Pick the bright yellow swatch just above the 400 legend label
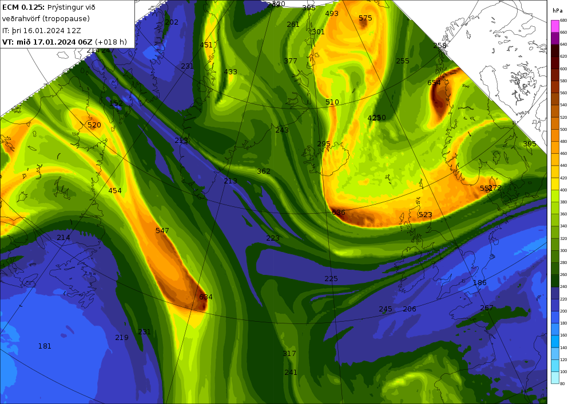The height and width of the screenshot is (404, 572). click(x=554, y=184)
